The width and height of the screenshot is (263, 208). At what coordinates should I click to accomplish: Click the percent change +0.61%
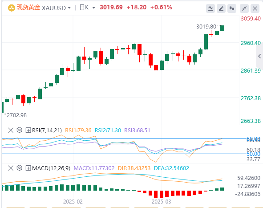(161, 8)
